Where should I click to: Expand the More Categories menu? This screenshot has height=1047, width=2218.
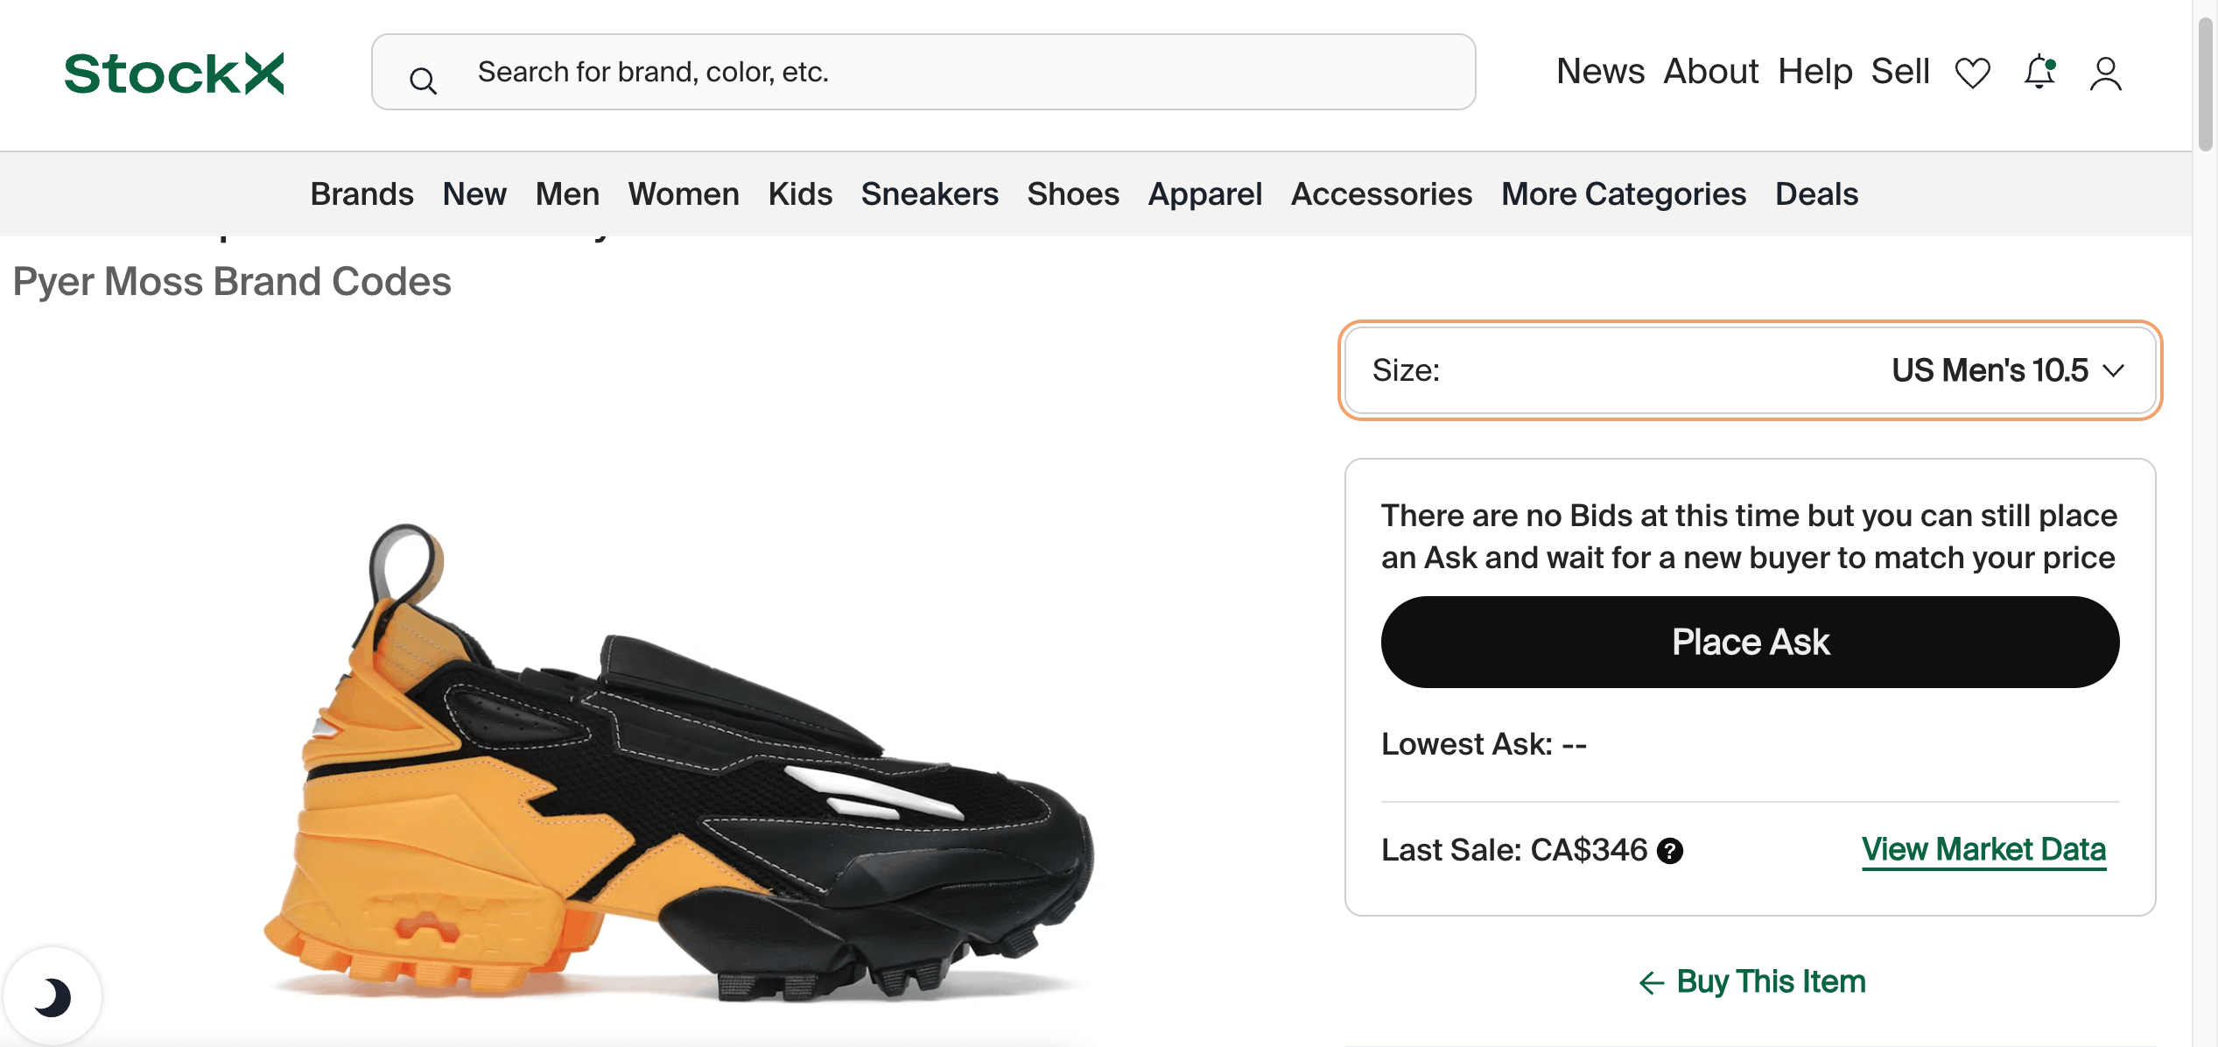[x=1624, y=193]
